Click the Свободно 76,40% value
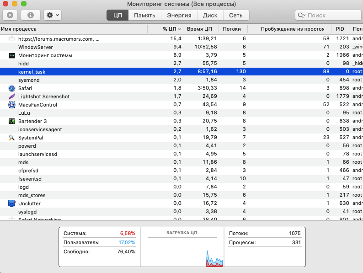This screenshot has width=363, height=273. 126,252
